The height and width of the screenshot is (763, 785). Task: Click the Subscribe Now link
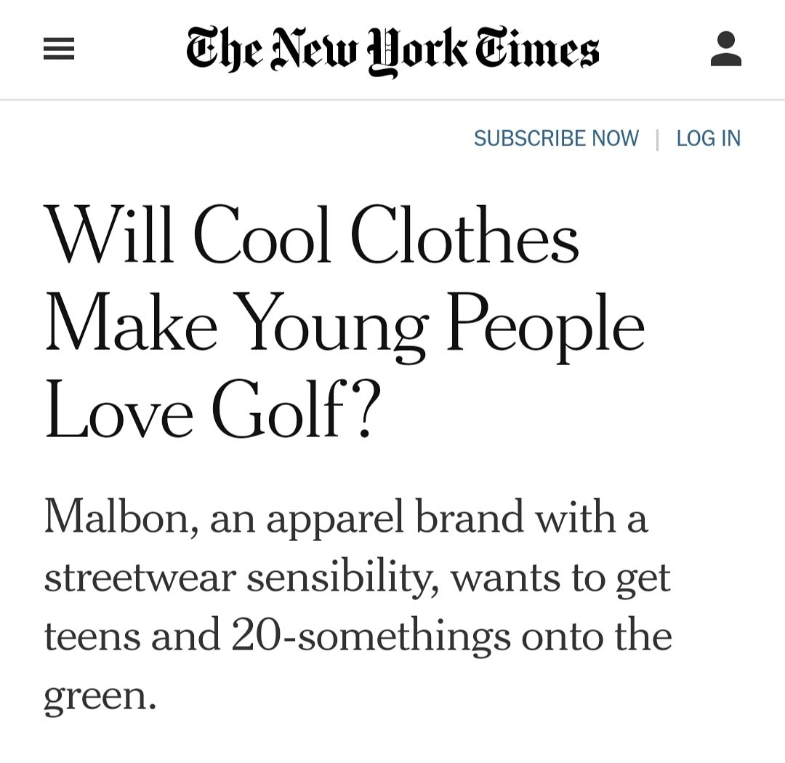coord(556,138)
